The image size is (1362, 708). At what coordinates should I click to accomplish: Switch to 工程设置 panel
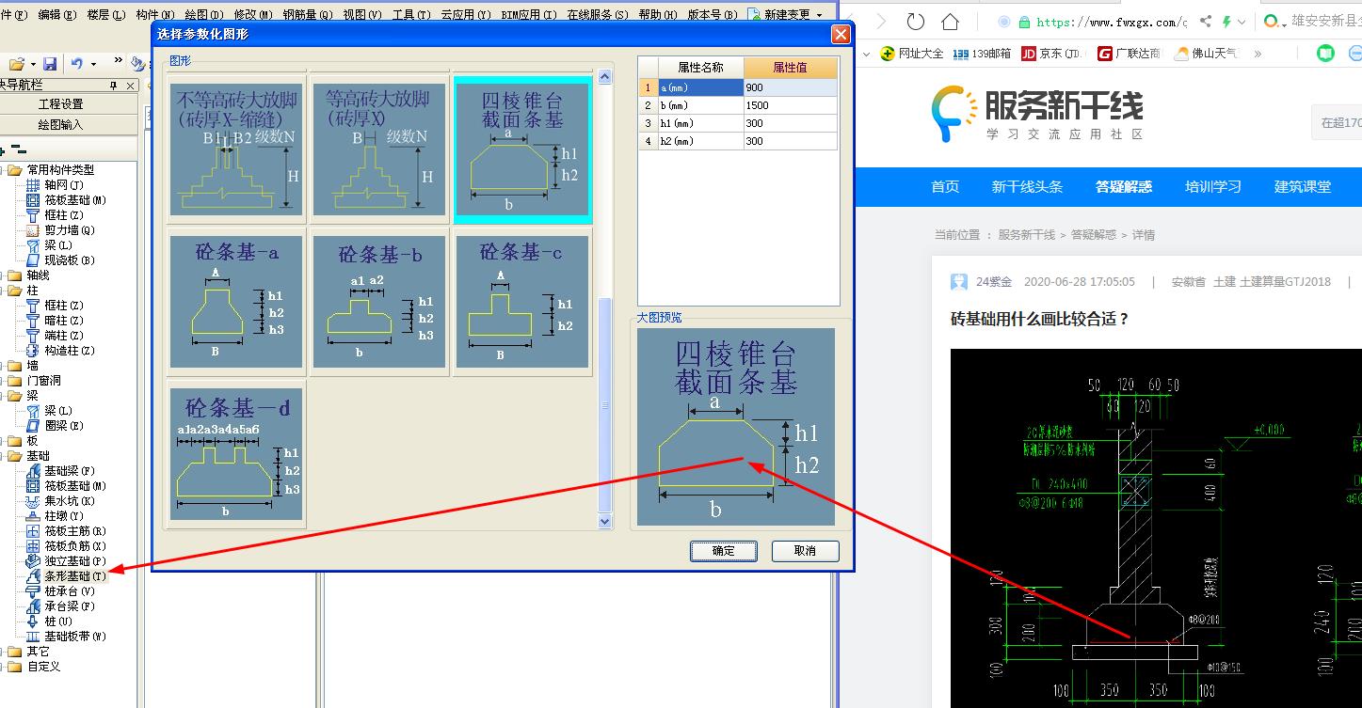pyautogui.click(x=61, y=104)
